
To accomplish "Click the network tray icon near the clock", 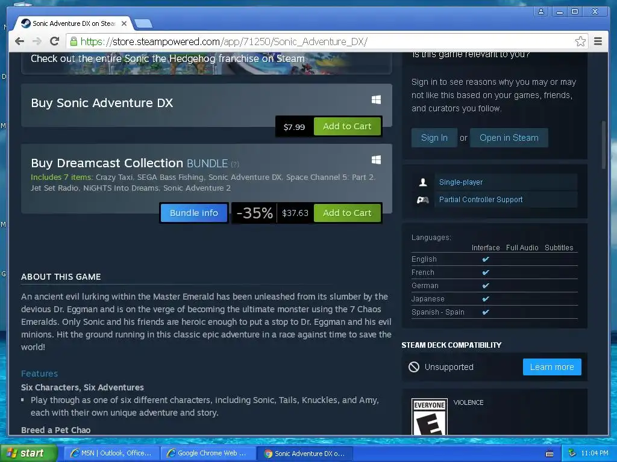I will 572,453.
